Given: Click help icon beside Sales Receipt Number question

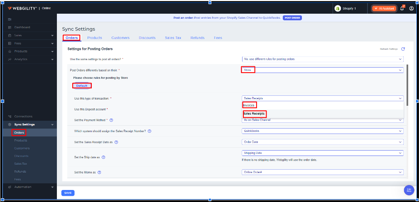Looking at the screenshot, I should coord(149,131).
